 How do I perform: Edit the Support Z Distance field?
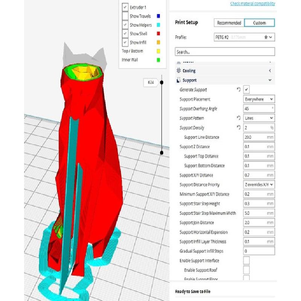[x=259, y=146]
